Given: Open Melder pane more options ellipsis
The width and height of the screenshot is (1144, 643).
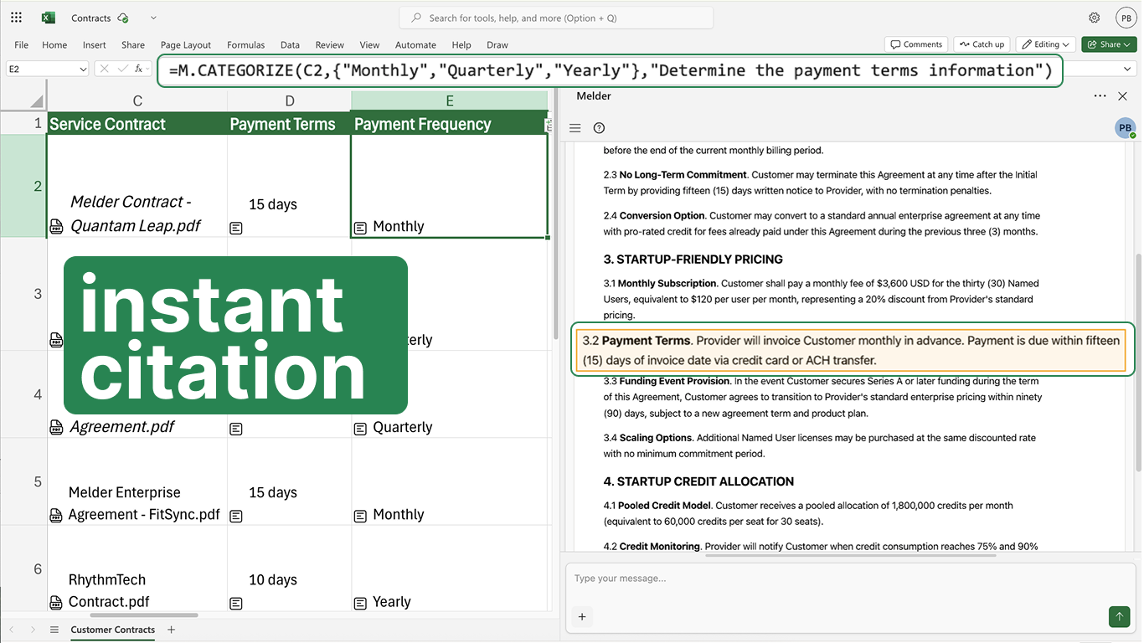Looking at the screenshot, I should coord(1100,96).
